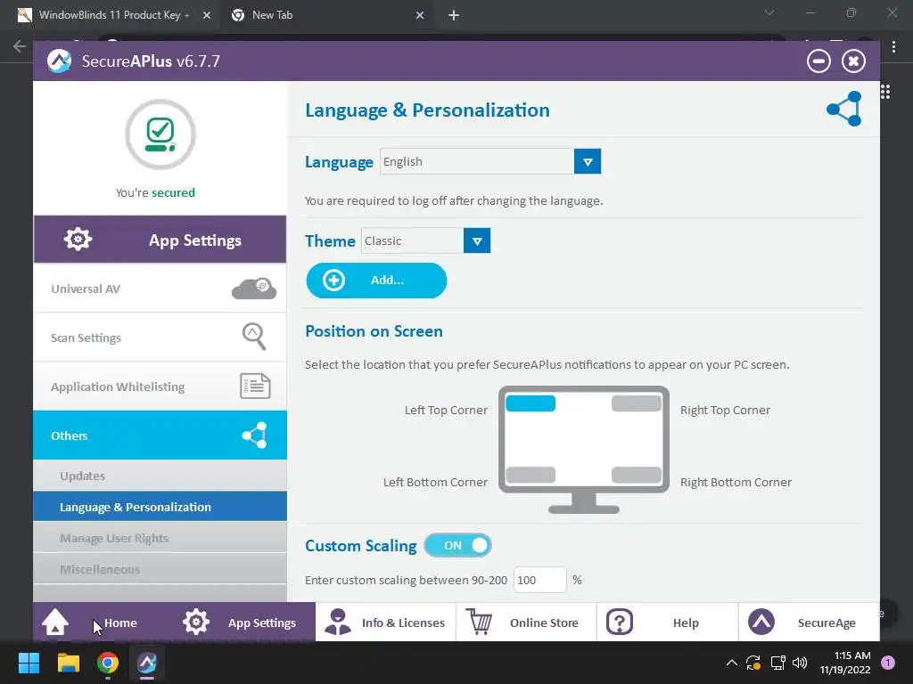913x684 pixels.
Task: Select Left Bottom Corner notification position
Action: [x=531, y=475]
